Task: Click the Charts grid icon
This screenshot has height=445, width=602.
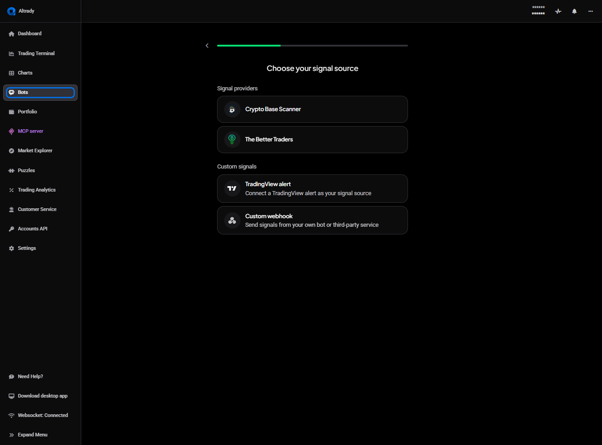Action: [12, 73]
